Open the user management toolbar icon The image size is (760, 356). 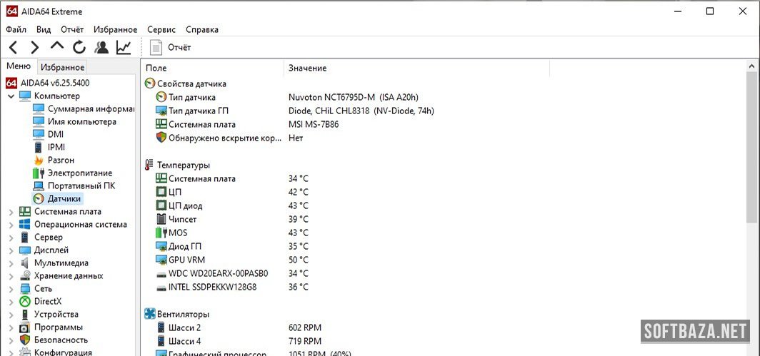pos(101,48)
